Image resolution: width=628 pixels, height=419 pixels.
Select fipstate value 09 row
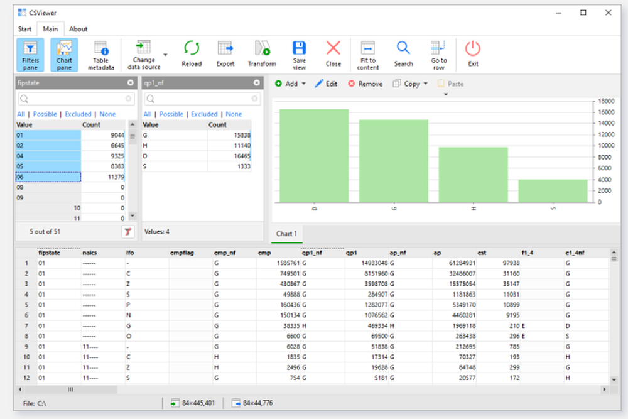70,197
